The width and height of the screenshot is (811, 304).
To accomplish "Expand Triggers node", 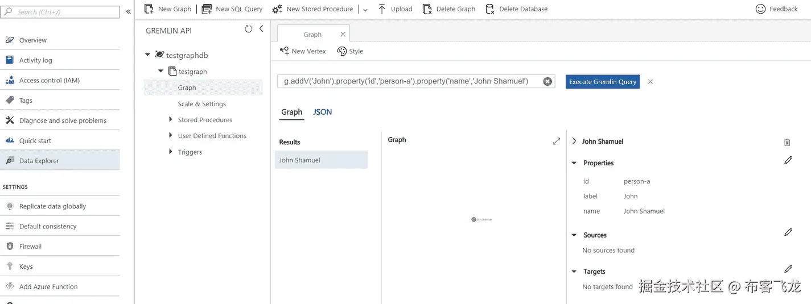I will click(x=171, y=152).
